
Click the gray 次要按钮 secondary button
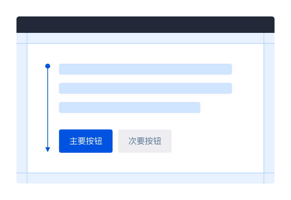pyautogui.click(x=145, y=141)
